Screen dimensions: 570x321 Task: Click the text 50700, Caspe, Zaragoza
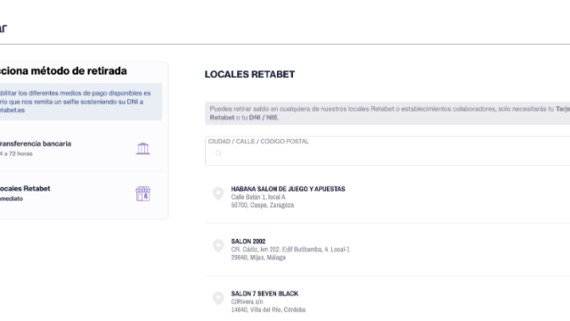[x=263, y=205]
